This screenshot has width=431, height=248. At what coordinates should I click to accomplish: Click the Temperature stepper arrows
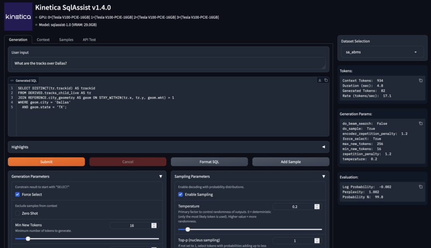tap(317, 207)
